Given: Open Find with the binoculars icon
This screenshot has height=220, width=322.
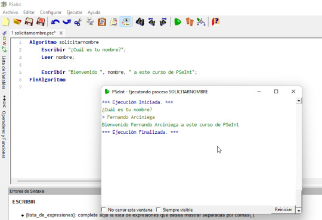Looking at the screenshot, I should (140, 22).
